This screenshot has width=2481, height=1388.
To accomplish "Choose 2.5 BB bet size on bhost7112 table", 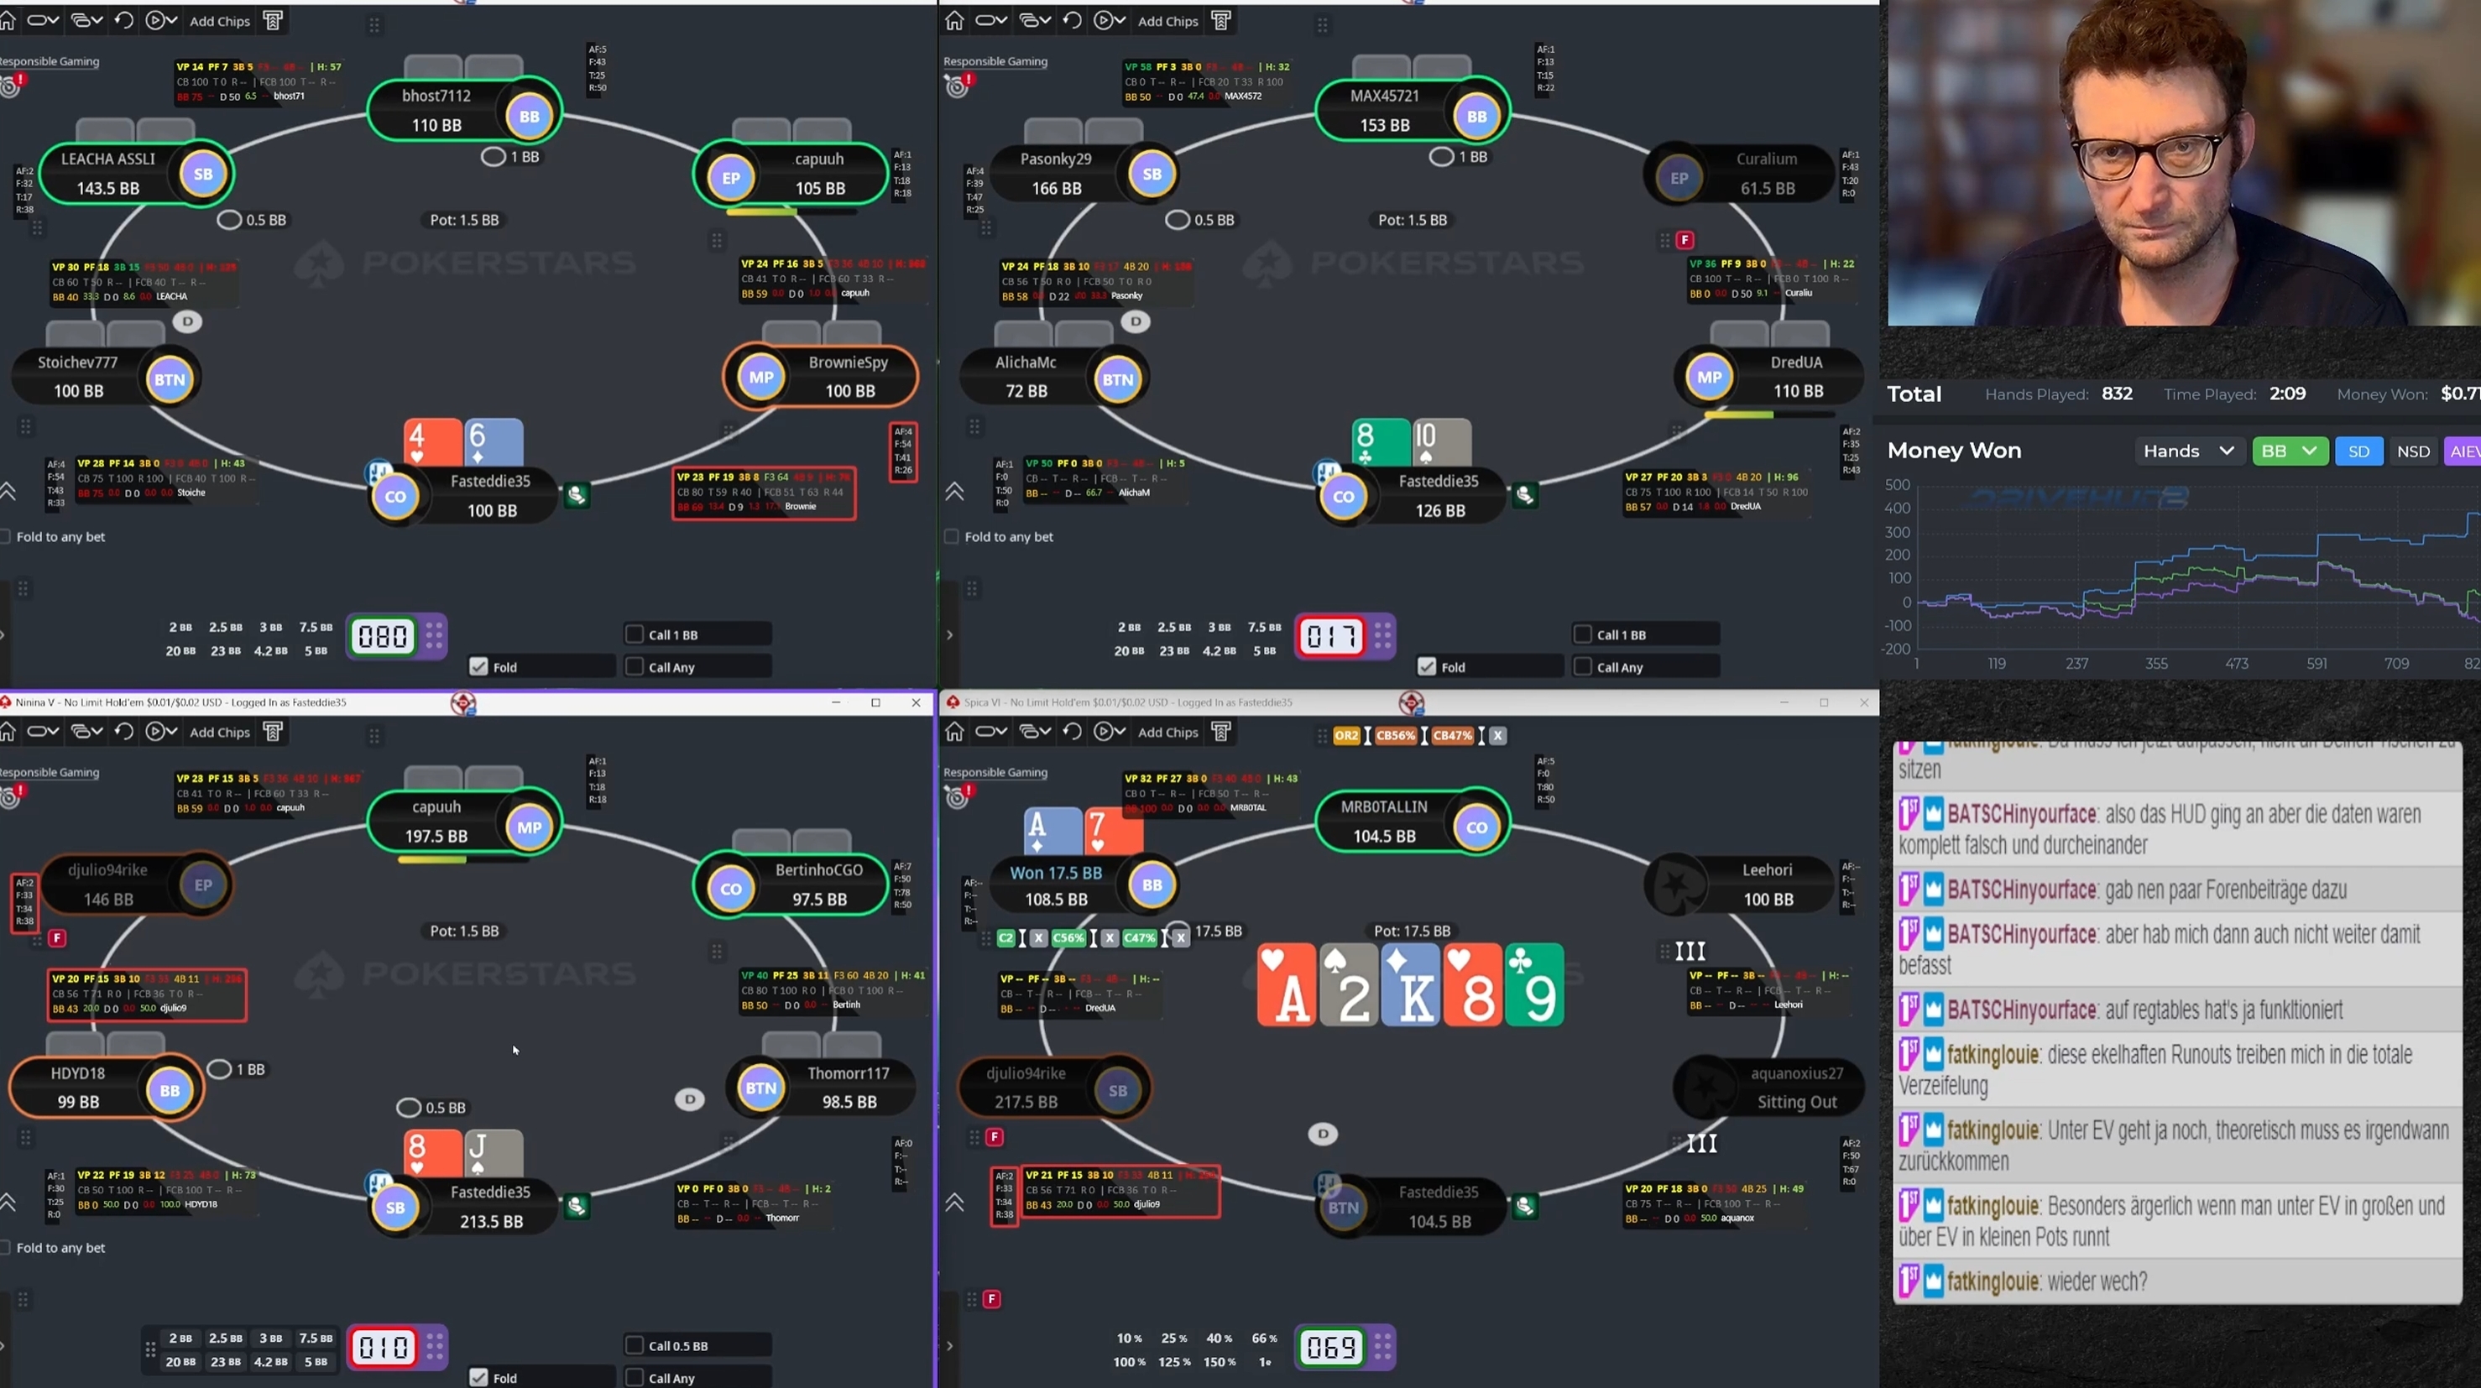I will (226, 627).
